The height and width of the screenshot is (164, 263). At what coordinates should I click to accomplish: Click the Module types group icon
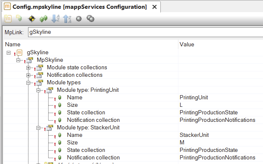click(x=40, y=83)
